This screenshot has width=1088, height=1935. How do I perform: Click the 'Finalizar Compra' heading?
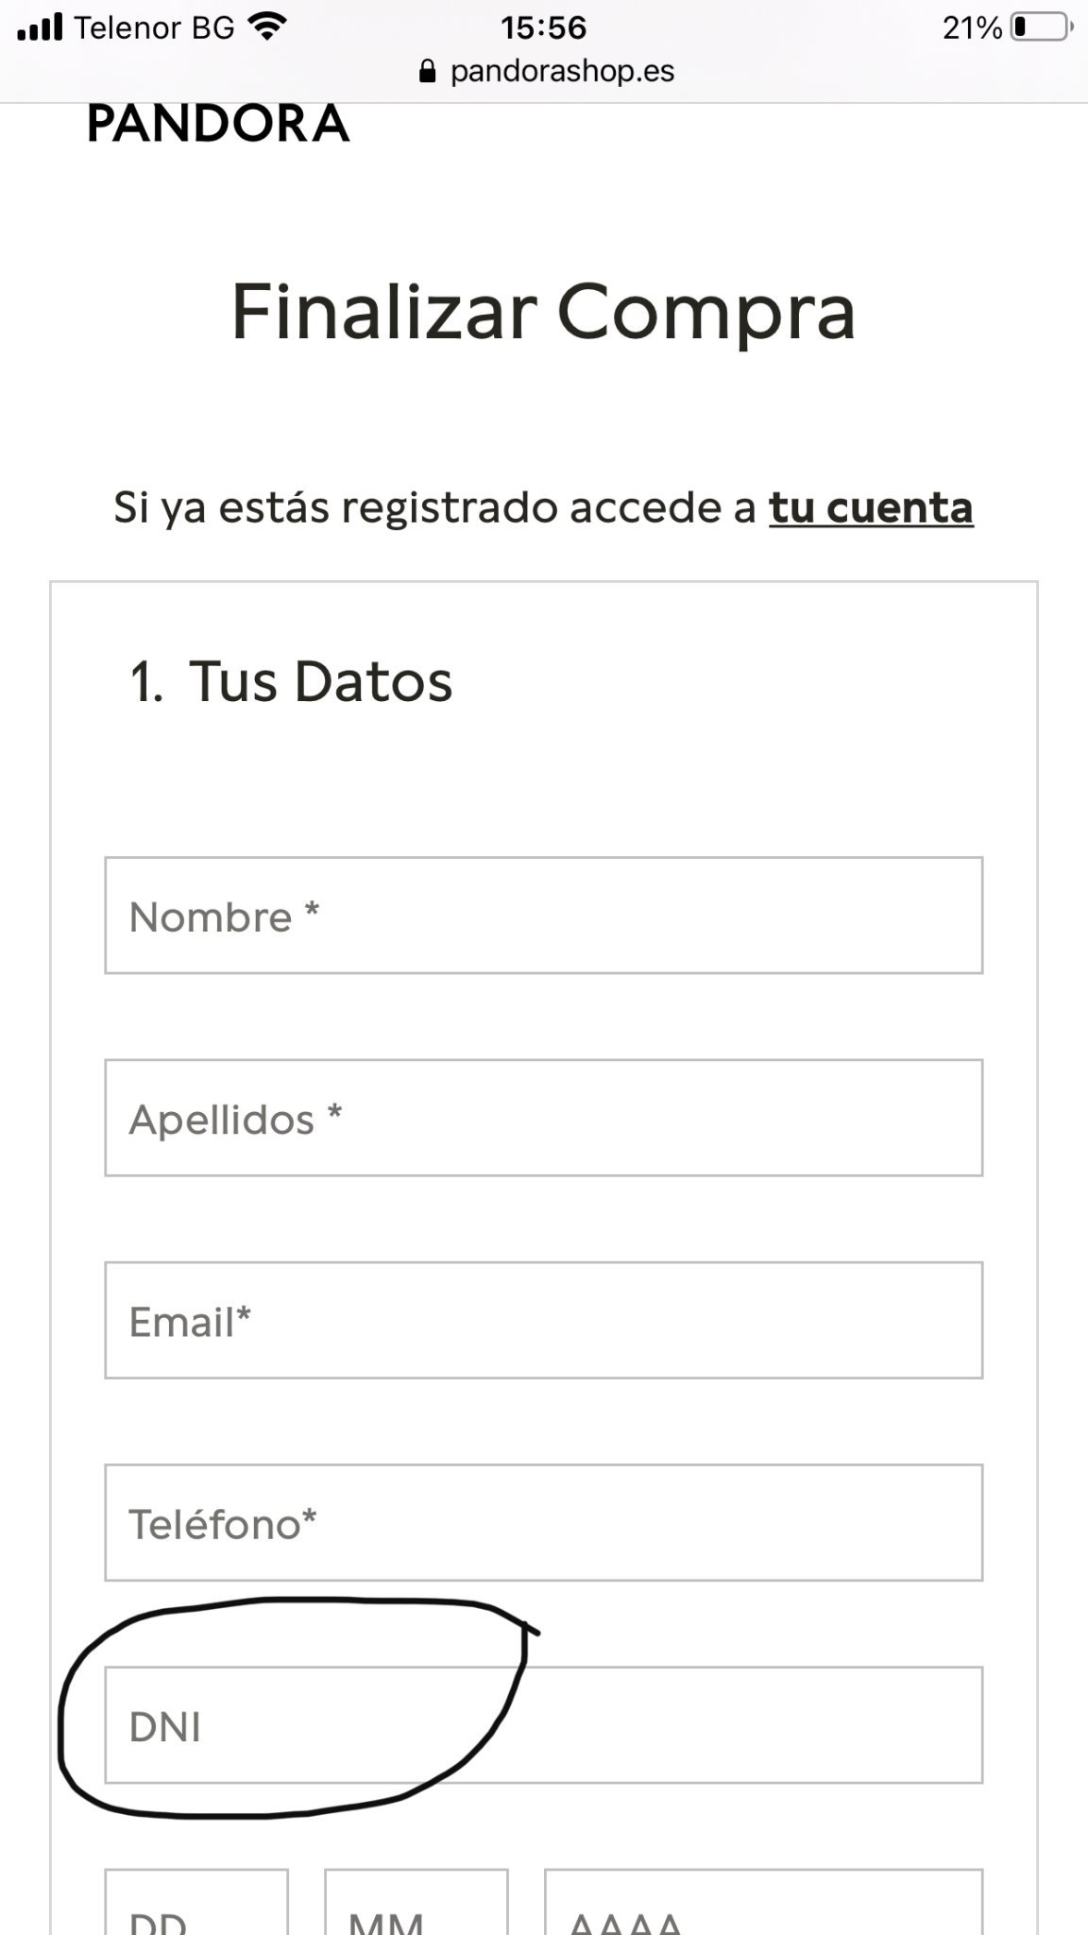(544, 312)
